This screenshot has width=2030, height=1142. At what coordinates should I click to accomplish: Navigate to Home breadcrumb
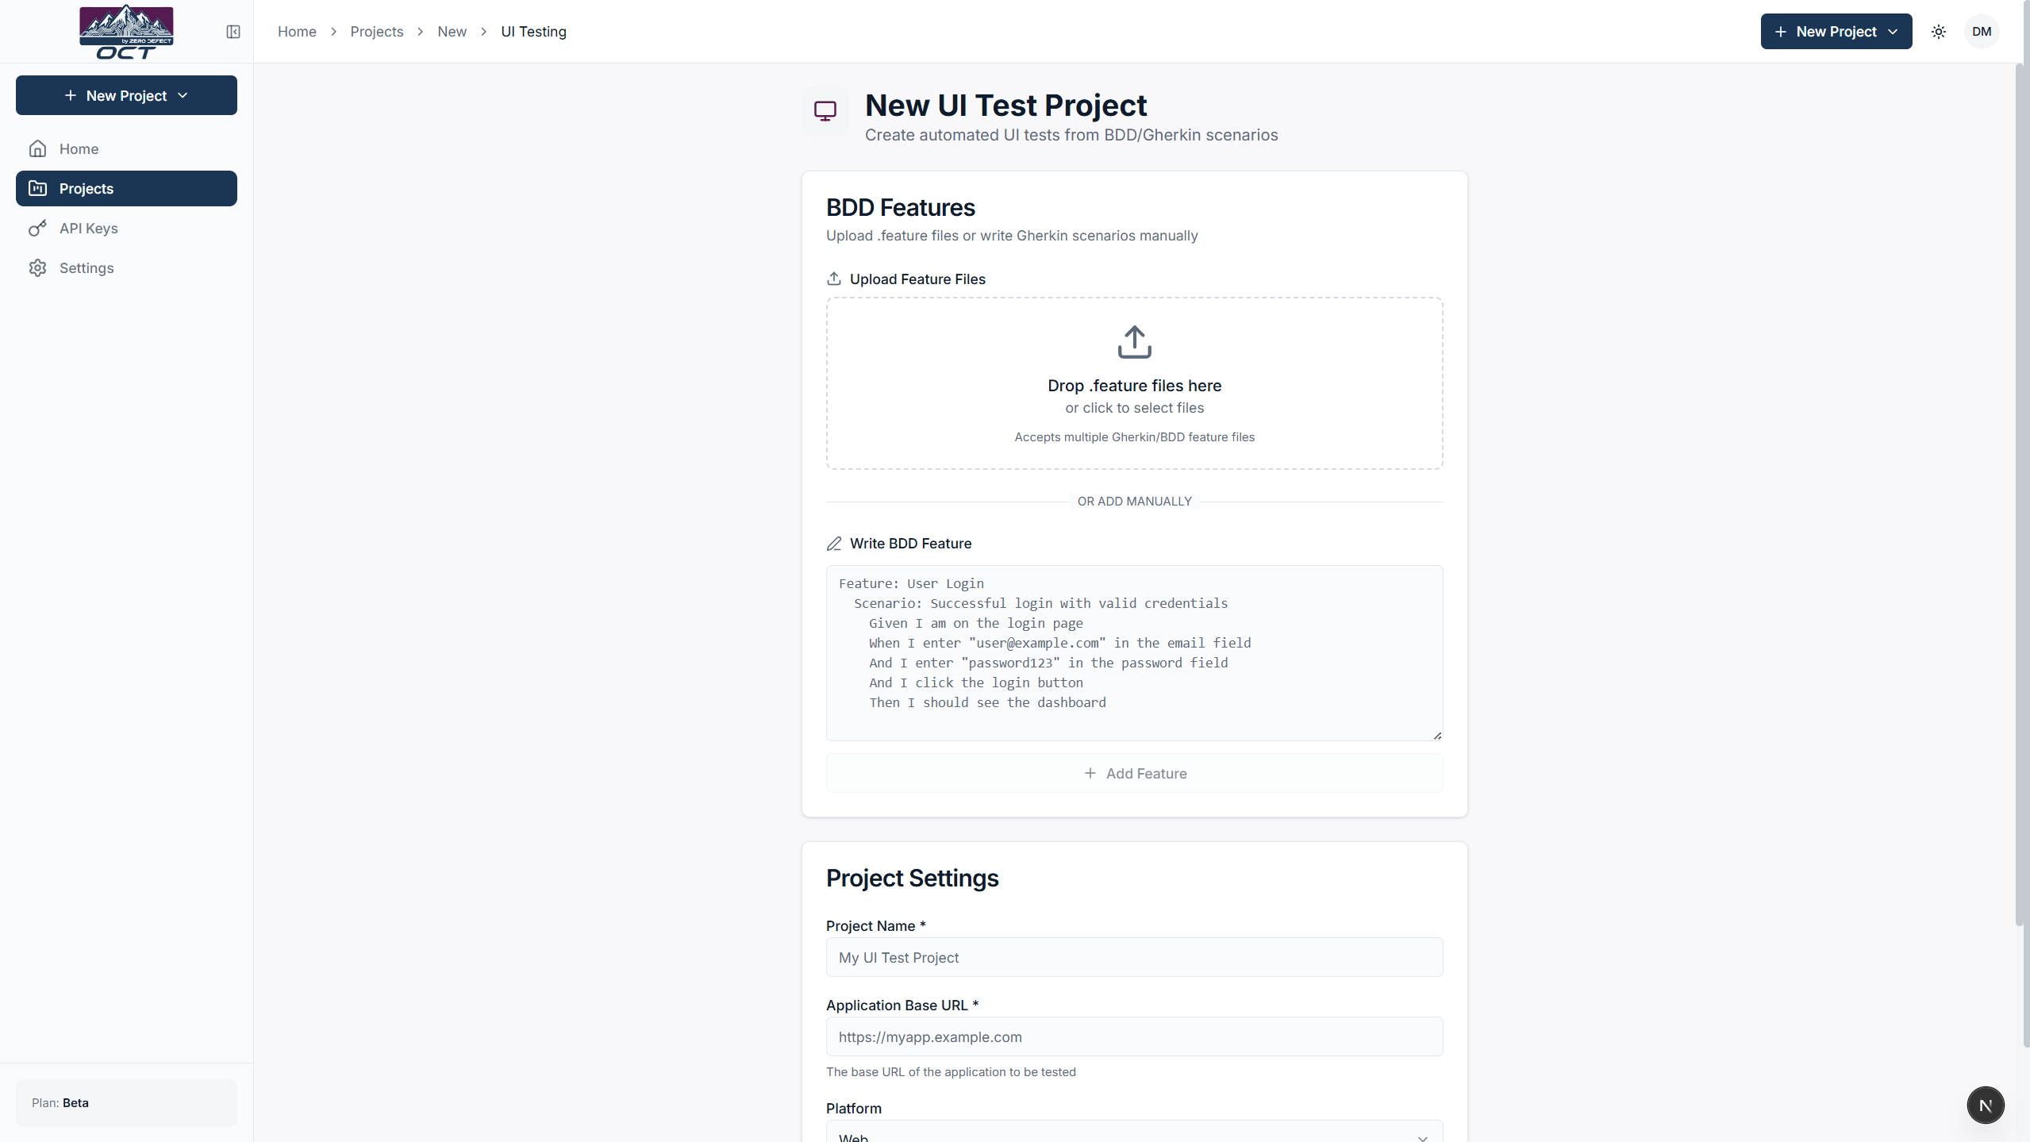pyautogui.click(x=297, y=32)
